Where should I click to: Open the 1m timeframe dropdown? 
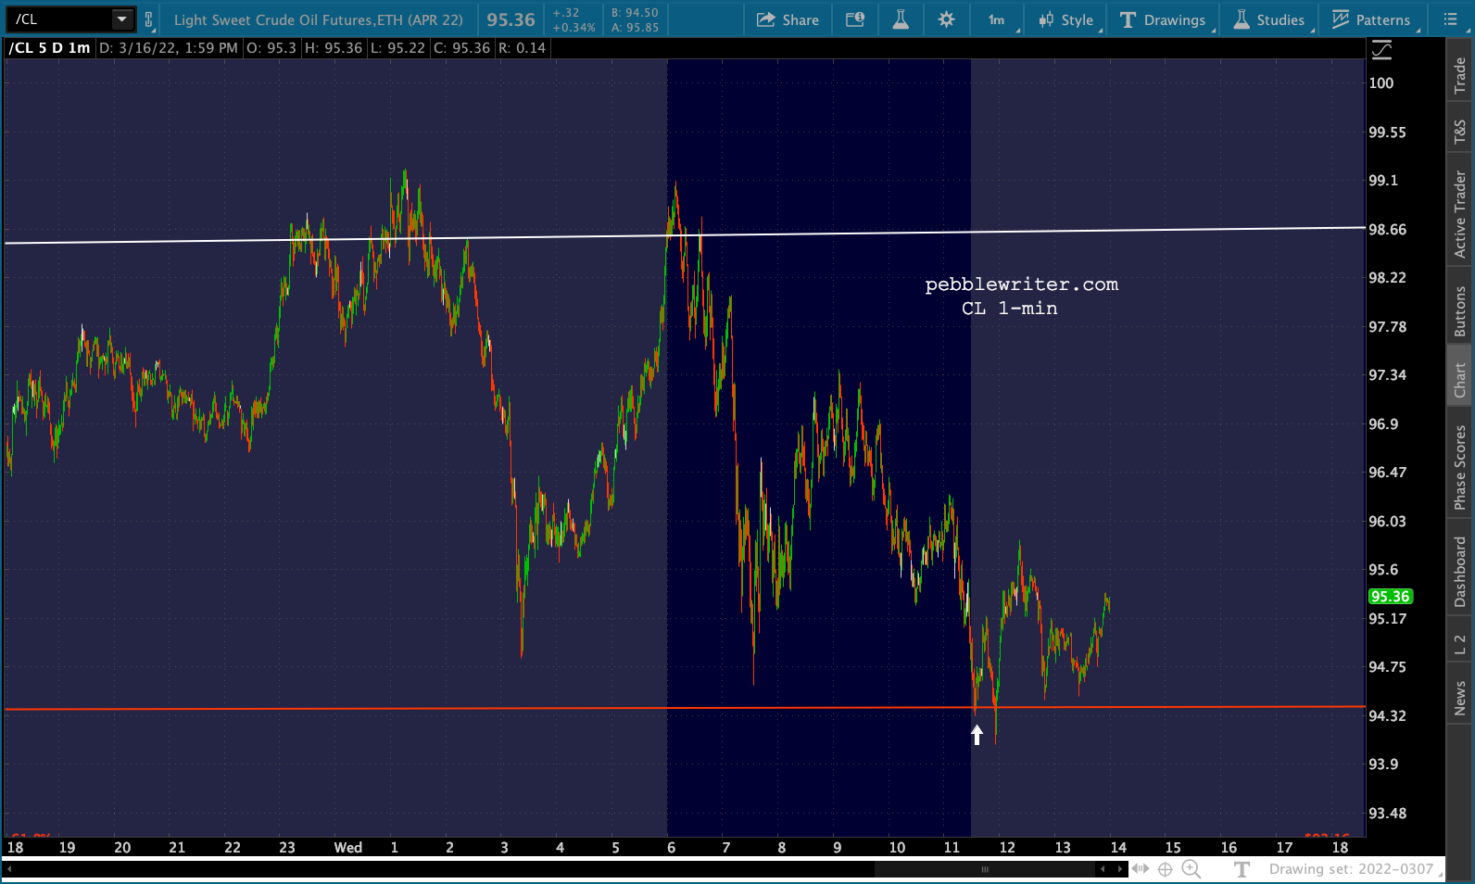(x=998, y=19)
